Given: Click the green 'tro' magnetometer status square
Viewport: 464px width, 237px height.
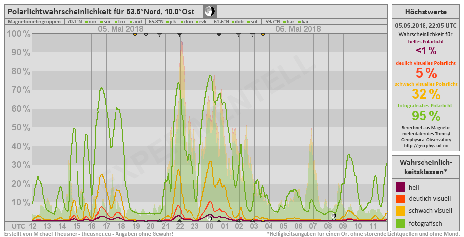Looking at the screenshot, I should tap(116, 22).
